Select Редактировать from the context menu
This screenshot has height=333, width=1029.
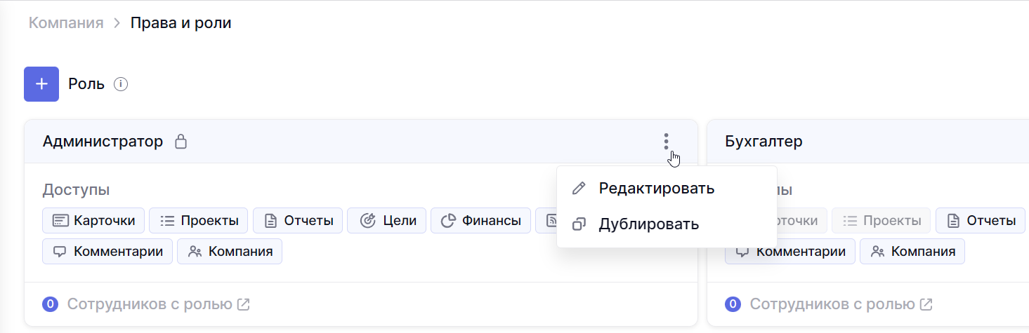click(x=656, y=189)
